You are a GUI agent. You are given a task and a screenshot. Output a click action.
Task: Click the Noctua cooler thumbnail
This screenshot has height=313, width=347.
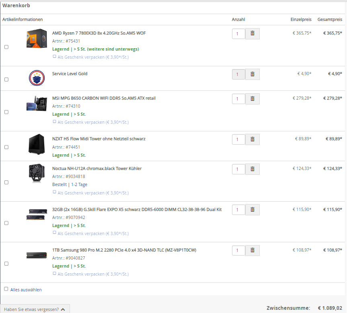[x=37, y=173]
